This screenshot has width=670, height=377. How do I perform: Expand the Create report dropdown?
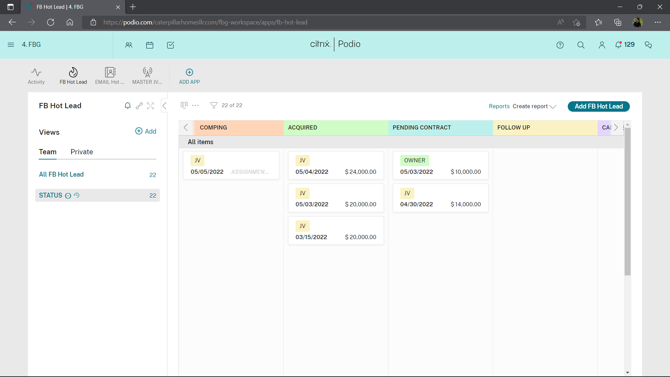click(x=534, y=106)
